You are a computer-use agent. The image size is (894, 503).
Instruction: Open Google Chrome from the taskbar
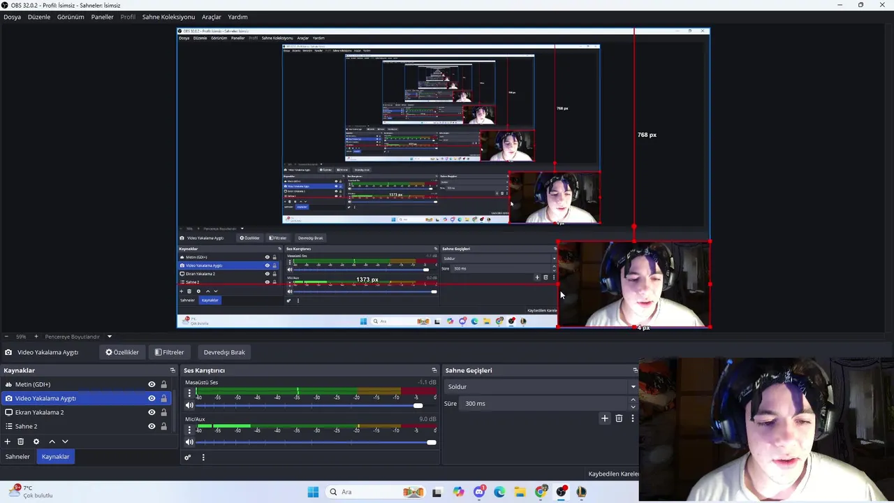point(541,492)
